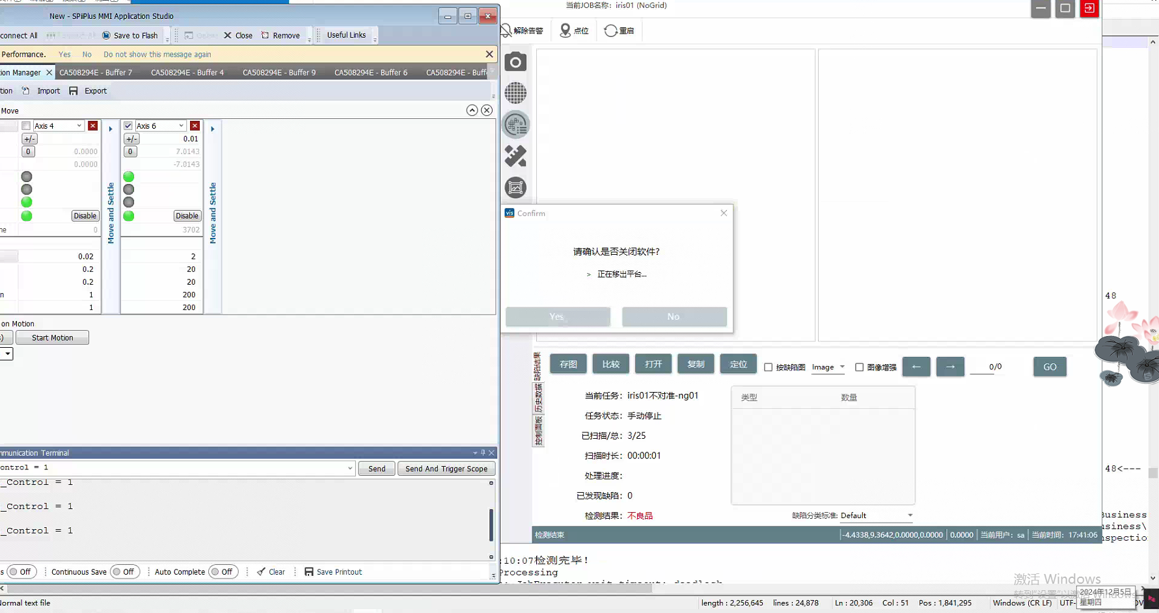Enable the 按缺陷图 checkbox
This screenshot has width=1159, height=613.
(x=768, y=367)
